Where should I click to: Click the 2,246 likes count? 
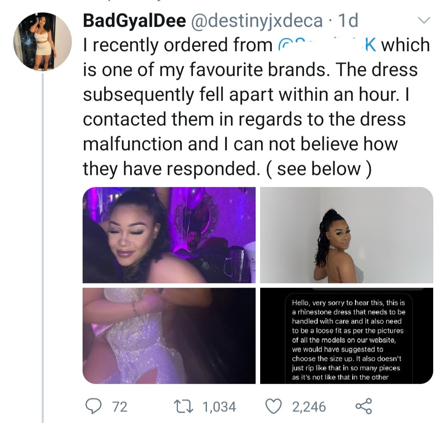pyautogui.click(x=309, y=407)
